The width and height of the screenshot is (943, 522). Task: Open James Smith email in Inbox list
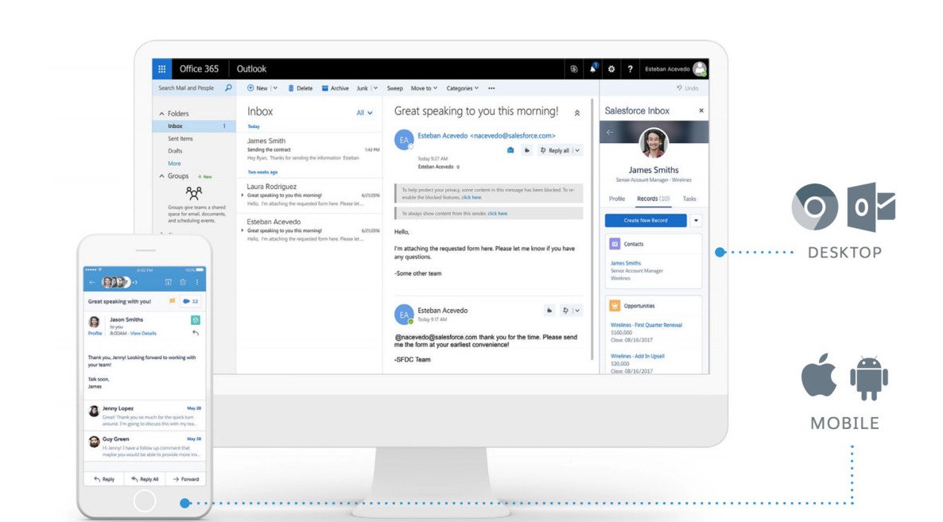(x=309, y=149)
